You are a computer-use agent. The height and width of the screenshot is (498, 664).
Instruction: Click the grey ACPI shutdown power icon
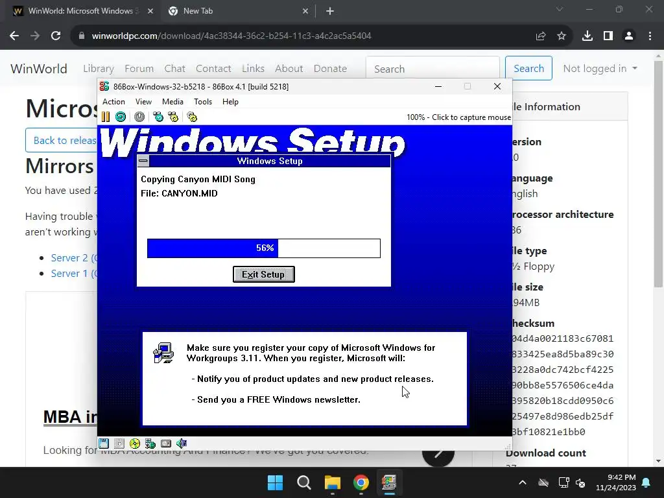point(139,117)
